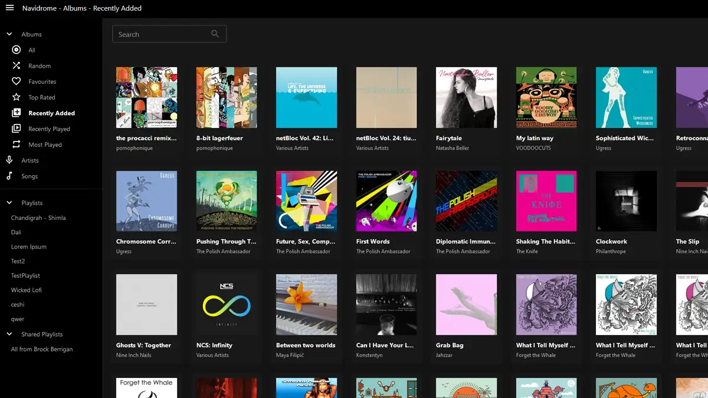Click the magnifier icon in search box
Image resolution: width=708 pixels, height=398 pixels.
click(x=215, y=34)
